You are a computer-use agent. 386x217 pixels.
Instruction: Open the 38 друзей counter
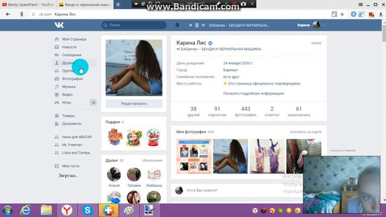pyautogui.click(x=193, y=112)
